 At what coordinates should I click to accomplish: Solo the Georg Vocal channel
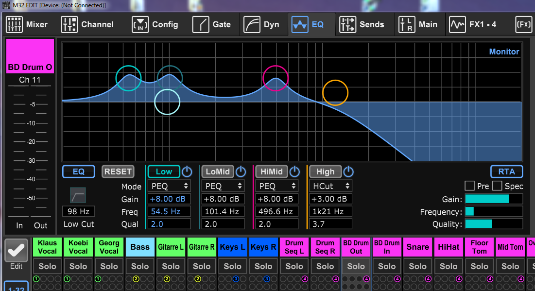click(109, 266)
